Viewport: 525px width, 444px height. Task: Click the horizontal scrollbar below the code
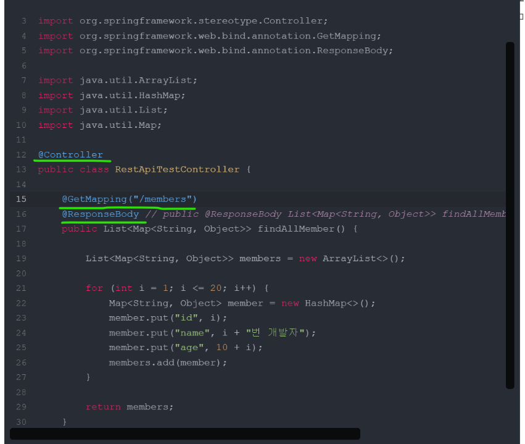tap(185, 434)
